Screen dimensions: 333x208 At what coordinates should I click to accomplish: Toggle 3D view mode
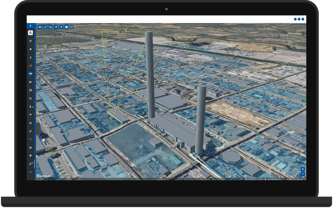pos(40,27)
